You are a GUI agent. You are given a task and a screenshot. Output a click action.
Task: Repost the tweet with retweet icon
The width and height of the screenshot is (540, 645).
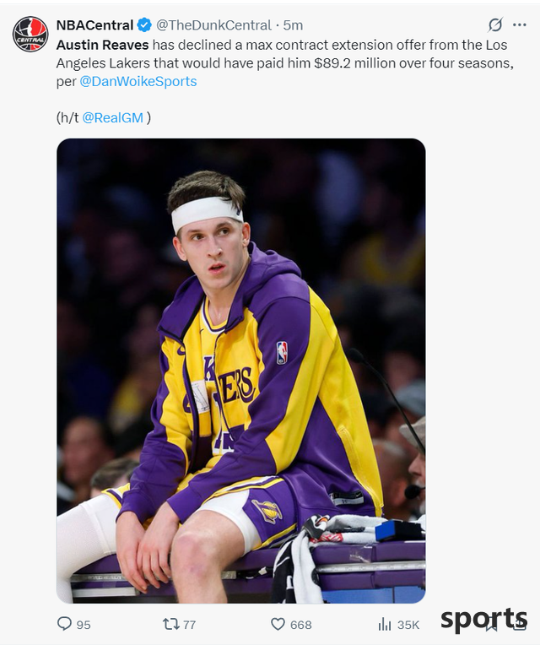[x=171, y=624]
